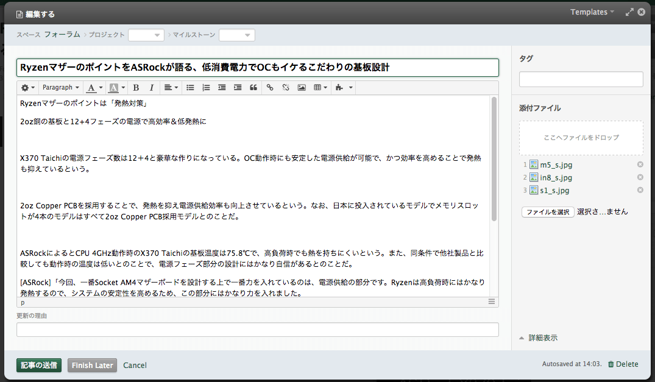Toggle italic formatting
Image resolution: width=655 pixels, height=382 pixels.
(x=152, y=88)
